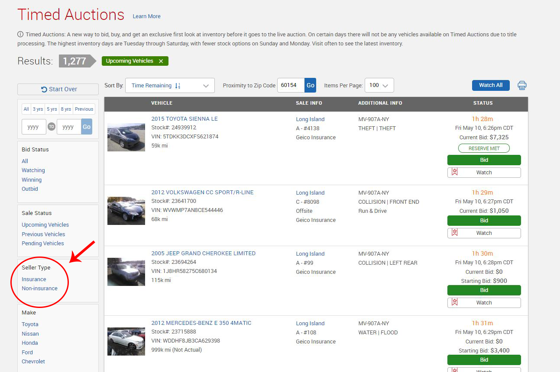Click Go beside the year range fields
The height and width of the screenshot is (372, 560).
(87, 127)
